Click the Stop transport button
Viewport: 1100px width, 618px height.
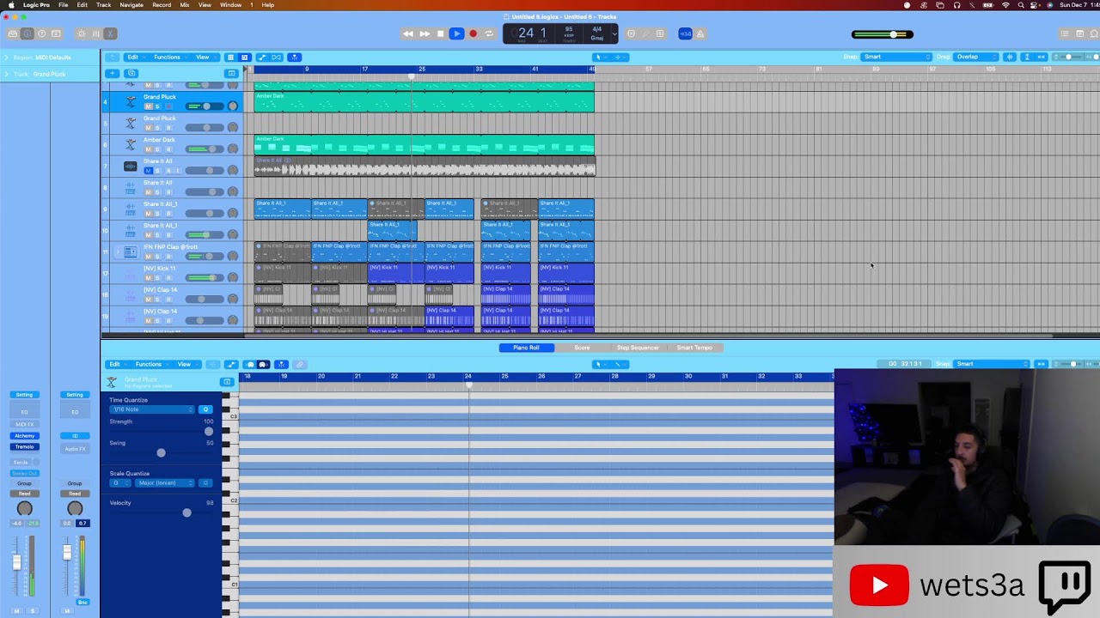(441, 34)
